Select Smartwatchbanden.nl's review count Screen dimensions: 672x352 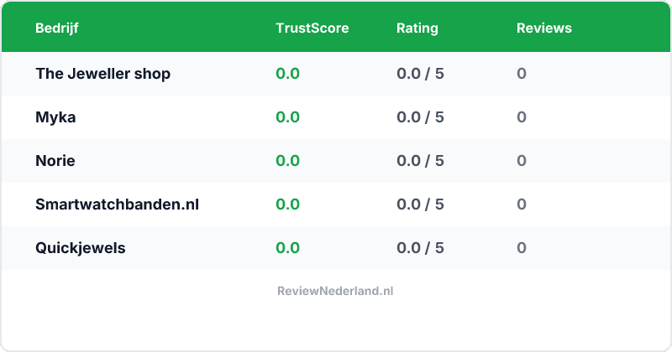click(x=522, y=204)
